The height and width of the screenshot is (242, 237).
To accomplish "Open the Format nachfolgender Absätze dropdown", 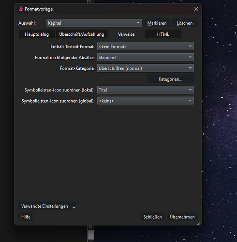I will 146,57.
